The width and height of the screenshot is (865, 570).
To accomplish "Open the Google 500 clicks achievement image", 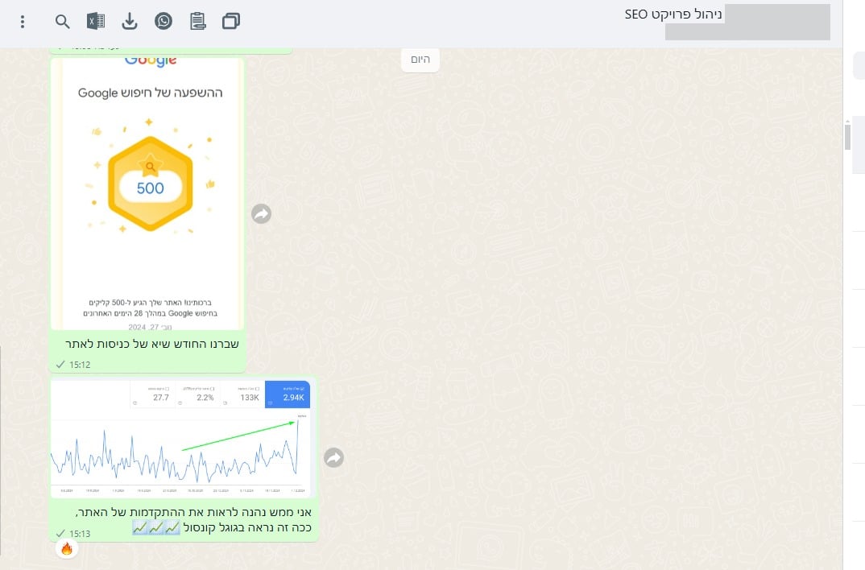I will (148, 193).
